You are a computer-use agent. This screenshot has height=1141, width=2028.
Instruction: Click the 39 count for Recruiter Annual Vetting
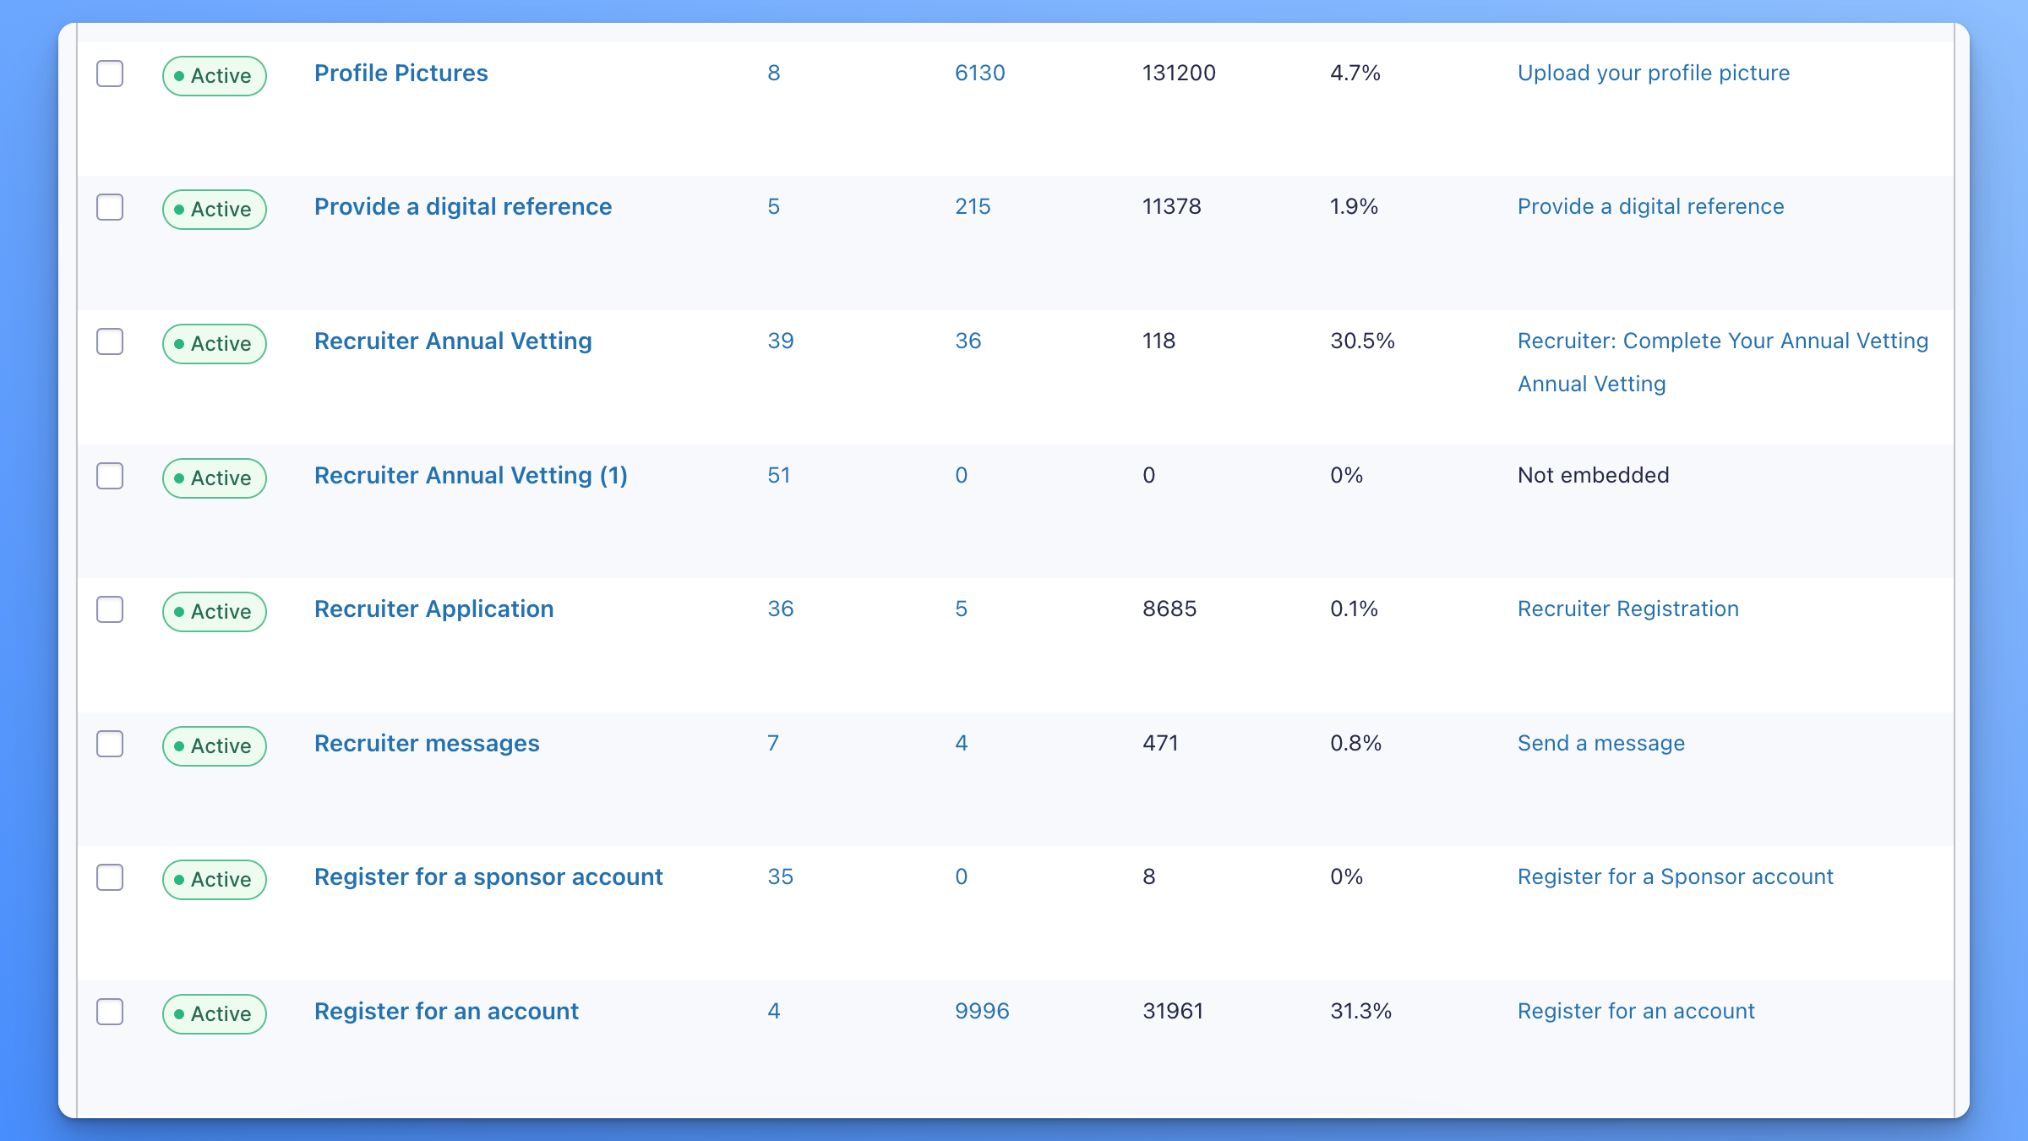click(781, 341)
